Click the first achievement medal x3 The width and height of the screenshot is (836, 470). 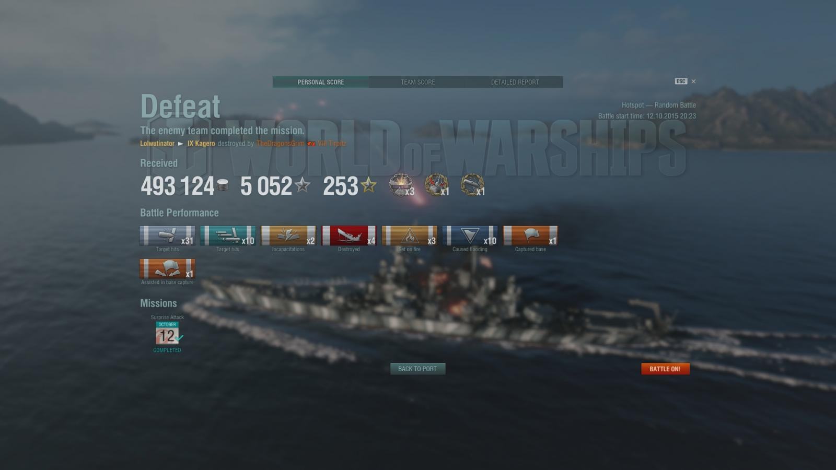401,185
